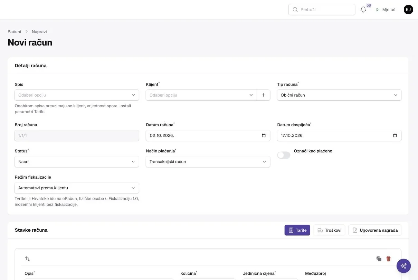418x280 pixels.
Task: Click the Količina label
Action: tap(188, 273)
